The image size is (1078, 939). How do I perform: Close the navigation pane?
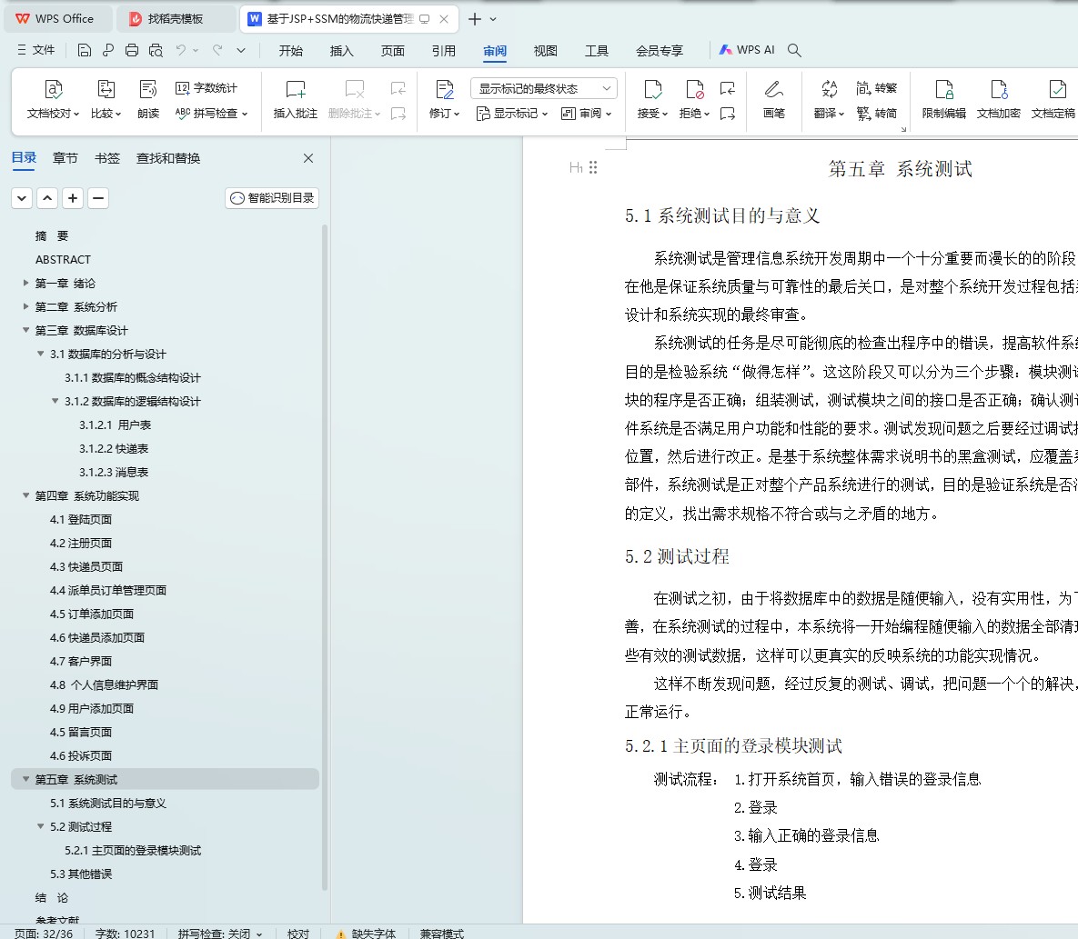(308, 158)
